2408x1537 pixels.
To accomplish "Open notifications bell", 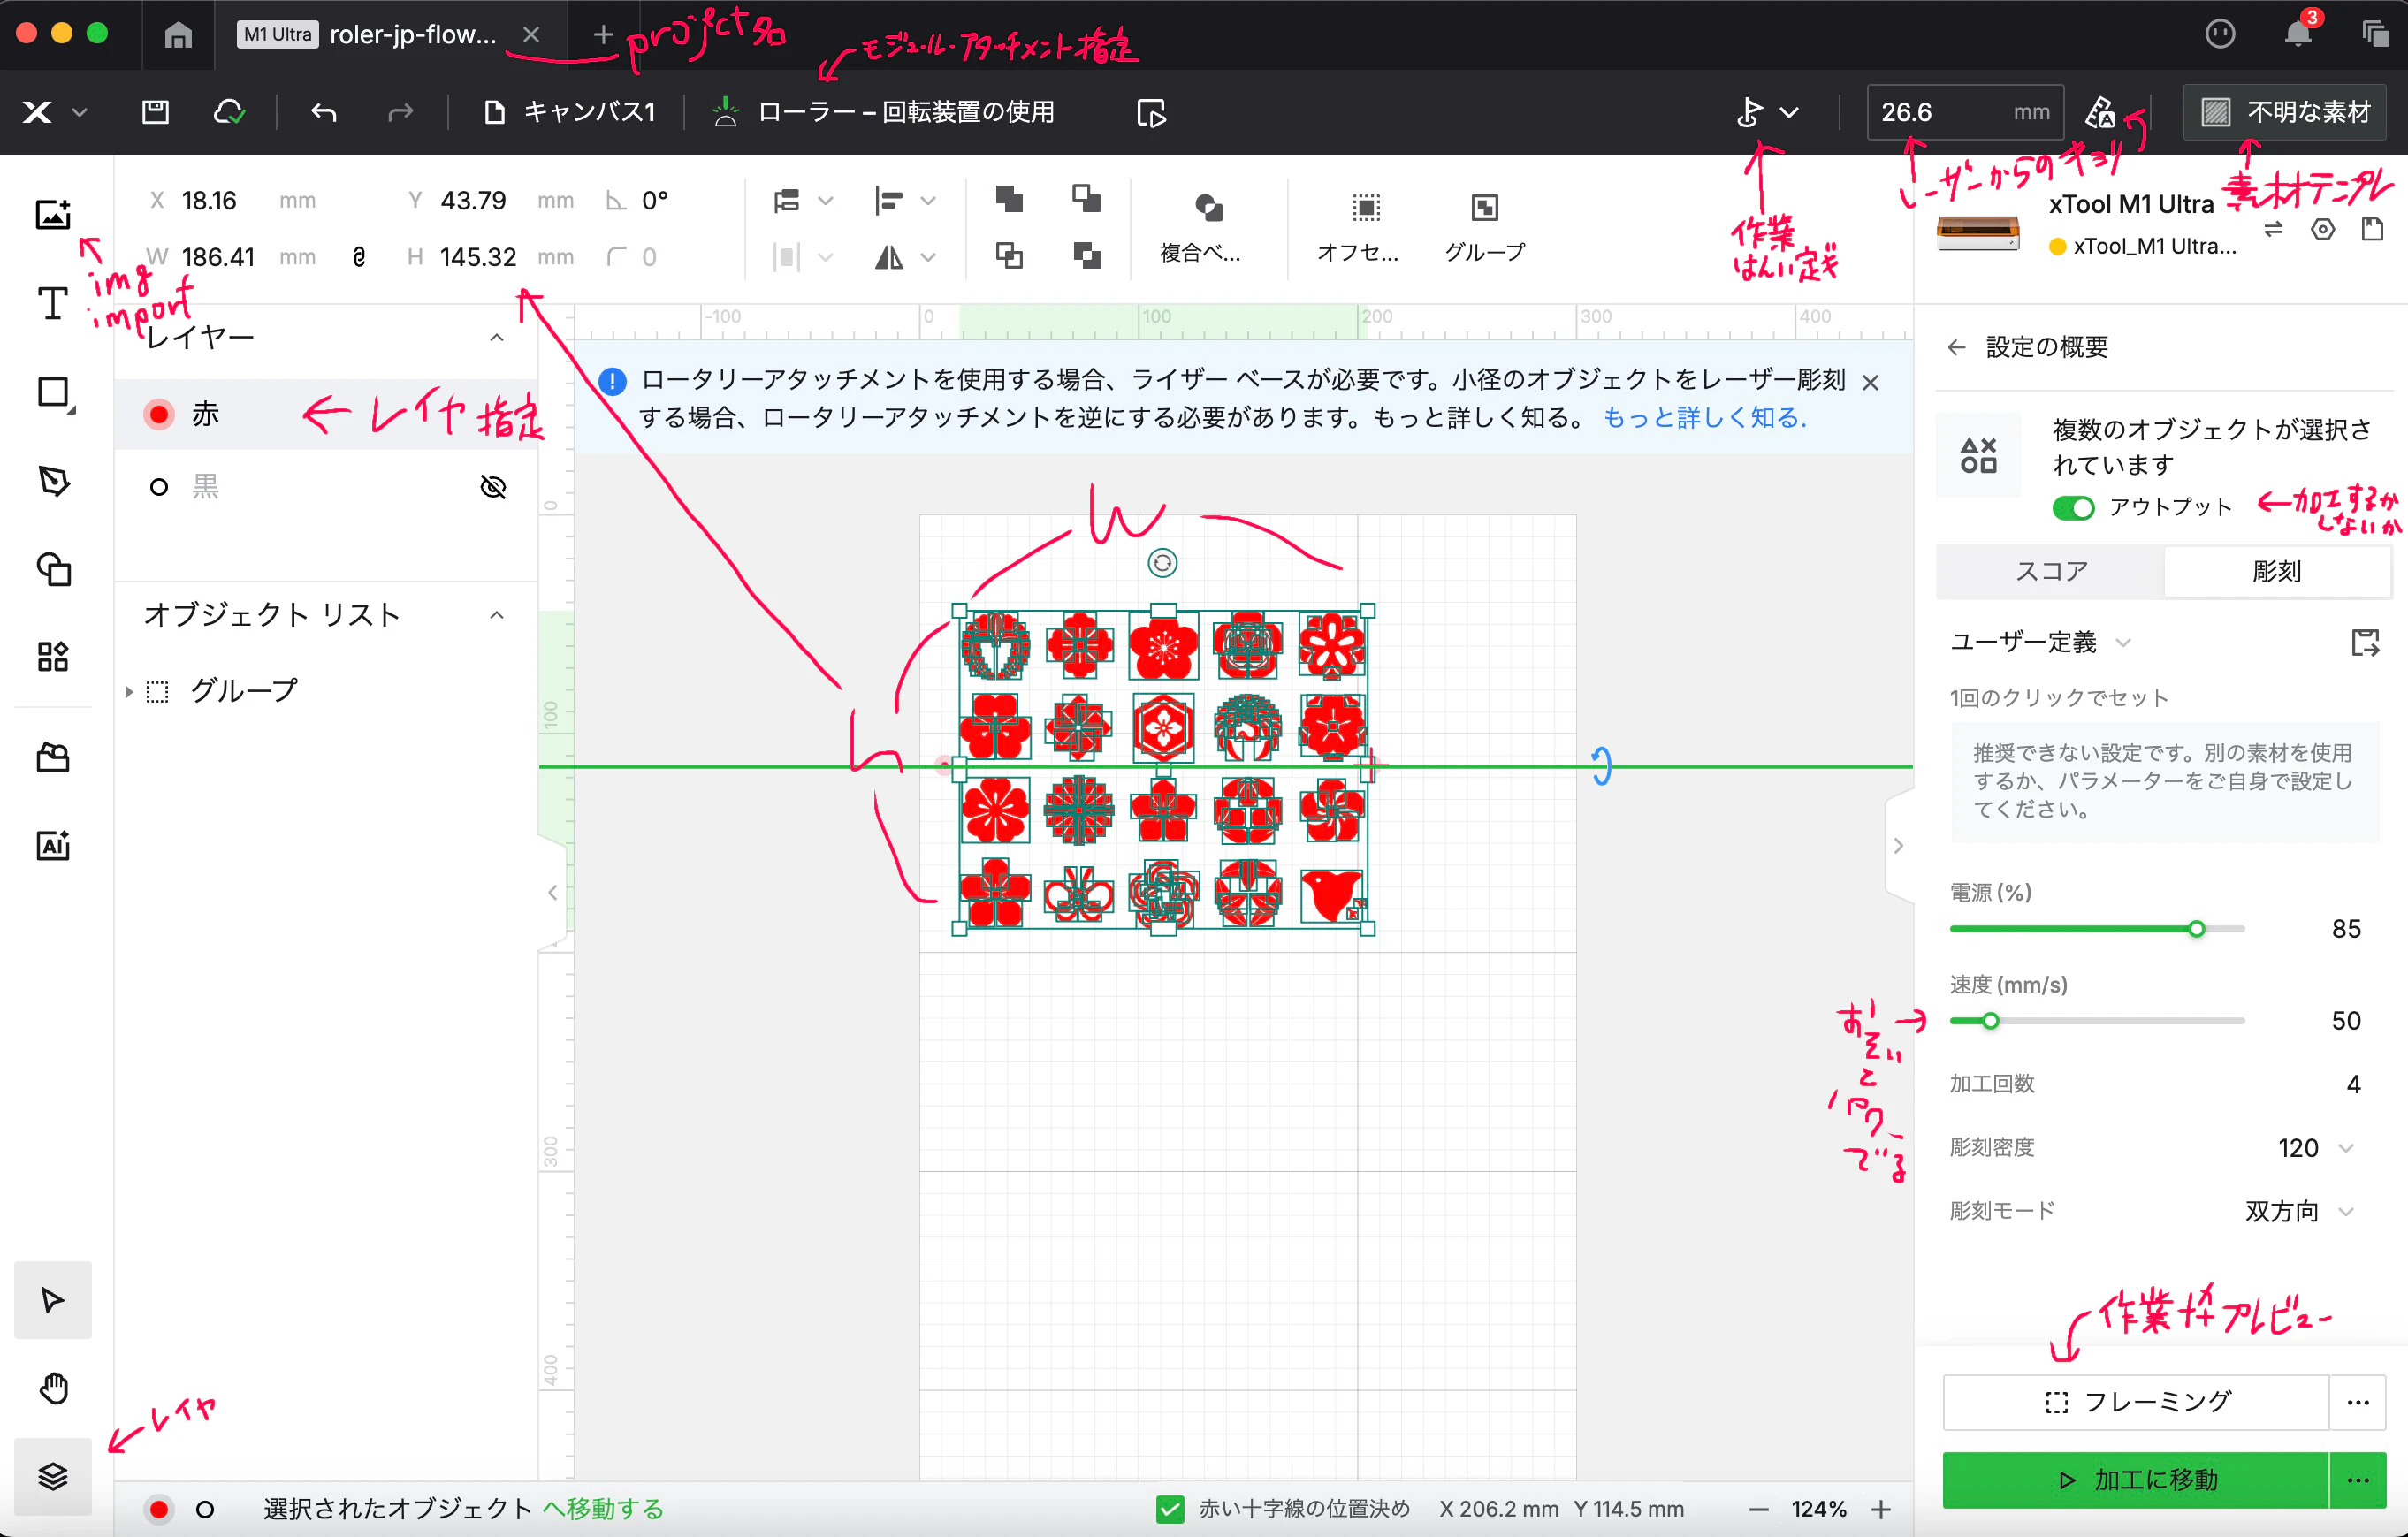I will (x=2297, y=35).
